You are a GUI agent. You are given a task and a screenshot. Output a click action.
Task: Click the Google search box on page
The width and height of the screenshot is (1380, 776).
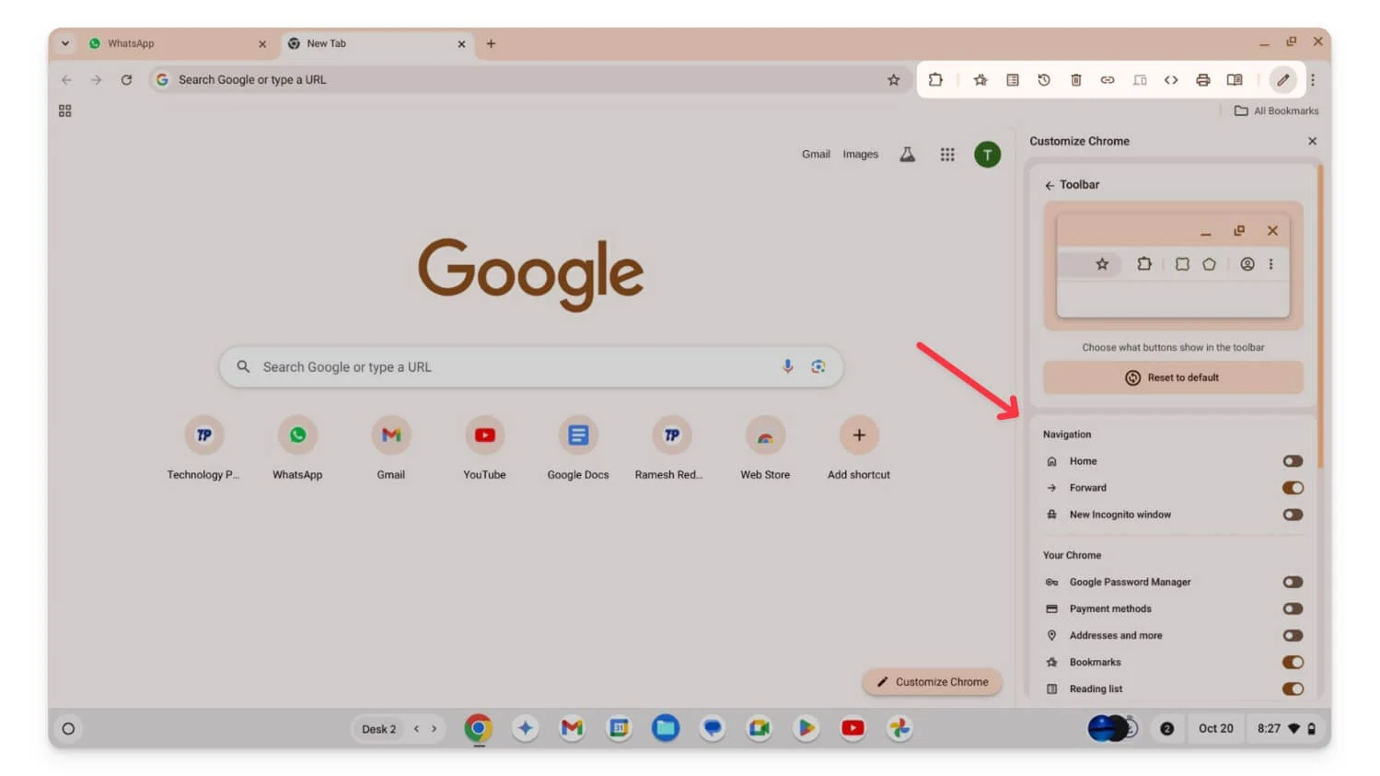pos(531,366)
